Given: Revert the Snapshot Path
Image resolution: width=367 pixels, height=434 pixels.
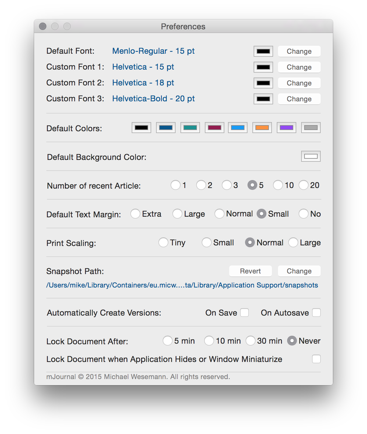Looking at the screenshot, I should click(x=250, y=271).
